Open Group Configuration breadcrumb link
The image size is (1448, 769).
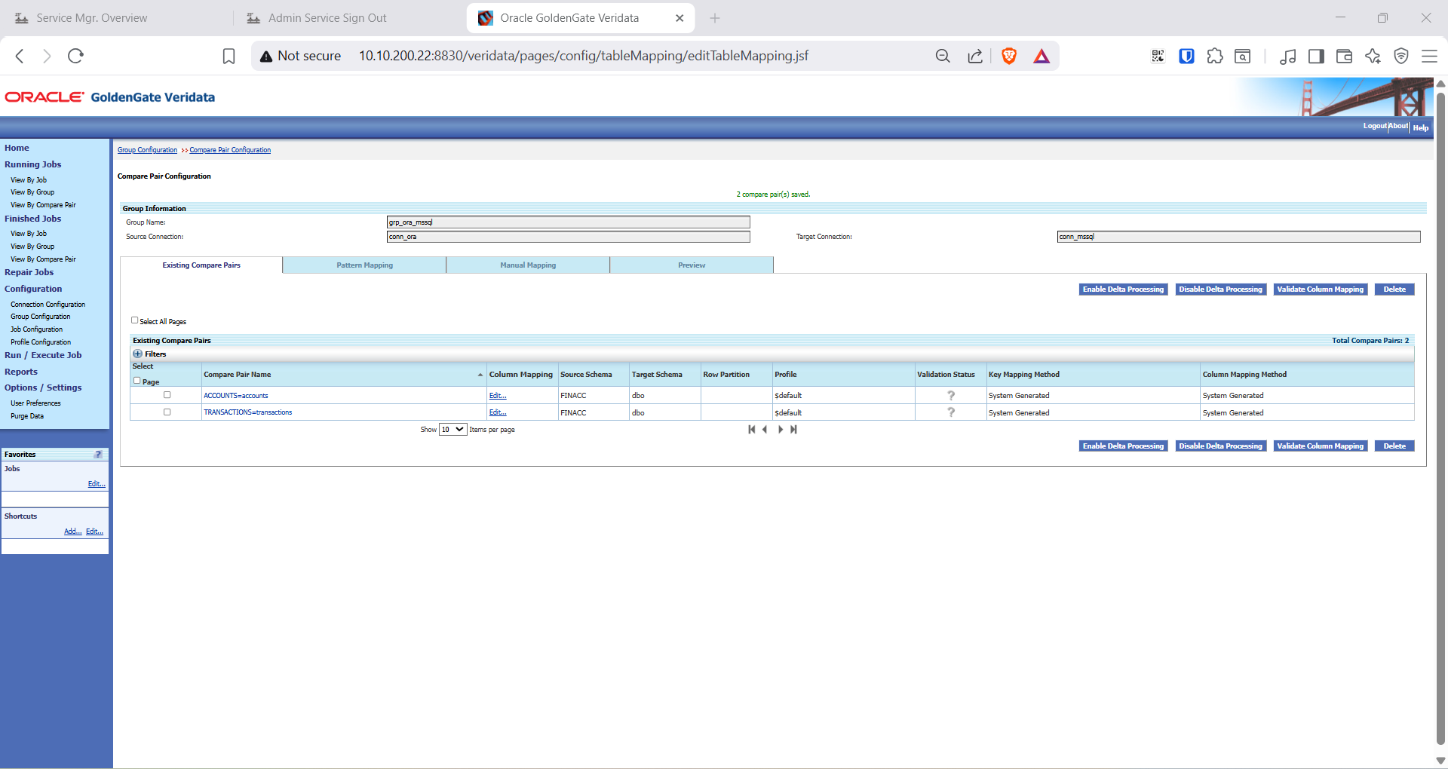tap(147, 150)
